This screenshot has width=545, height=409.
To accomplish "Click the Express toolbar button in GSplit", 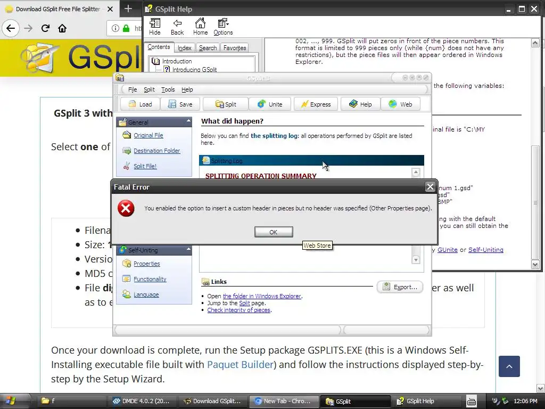I will pos(316,104).
